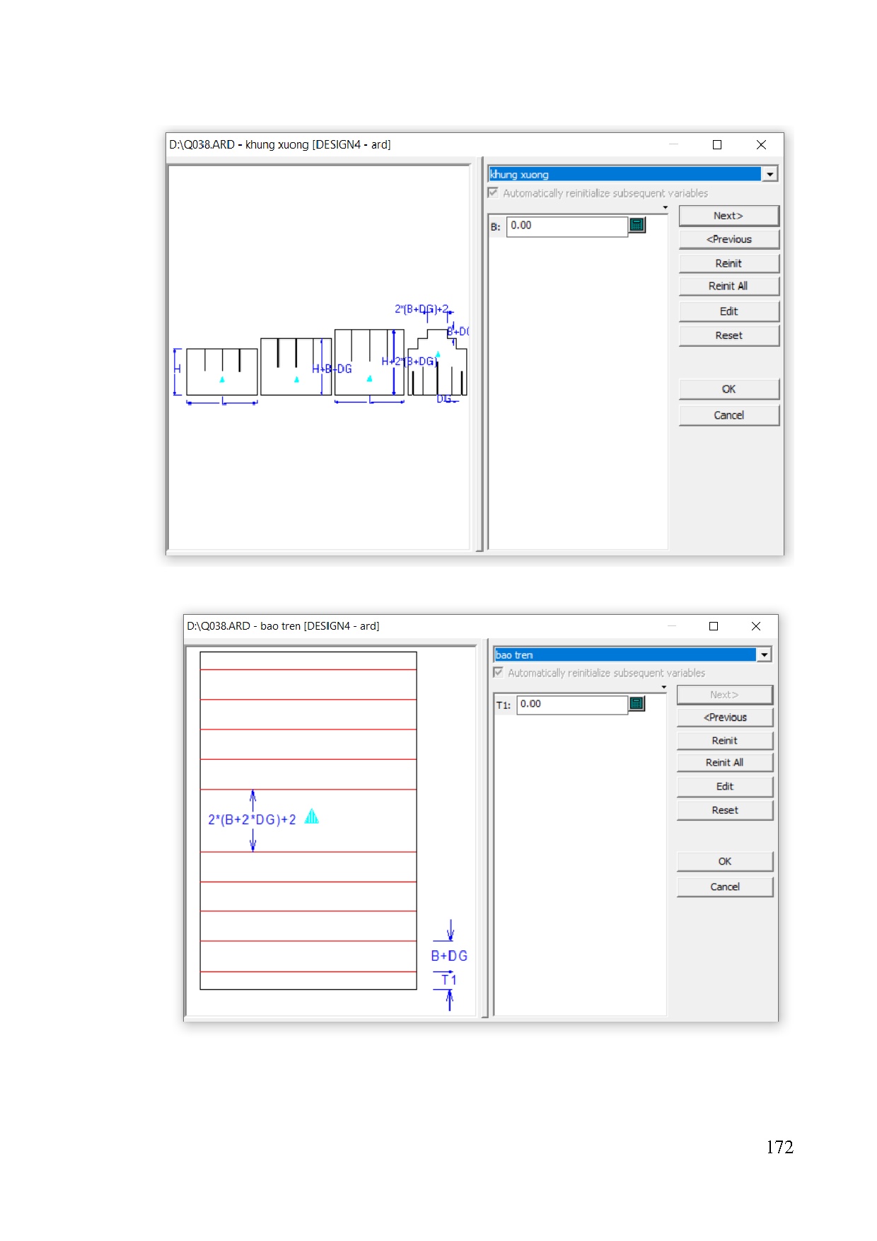The width and height of the screenshot is (877, 1241).
Task: Expand the bao tren dropdown list
Action: tap(764, 655)
